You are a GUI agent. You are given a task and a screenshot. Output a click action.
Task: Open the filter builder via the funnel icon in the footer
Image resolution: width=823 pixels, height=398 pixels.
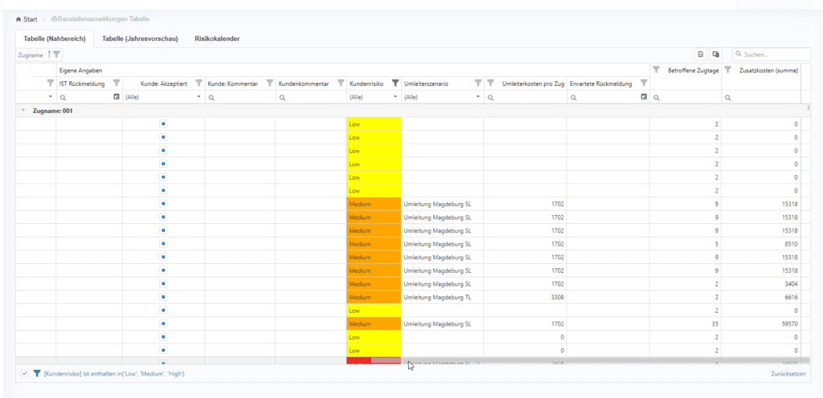(x=37, y=374)
